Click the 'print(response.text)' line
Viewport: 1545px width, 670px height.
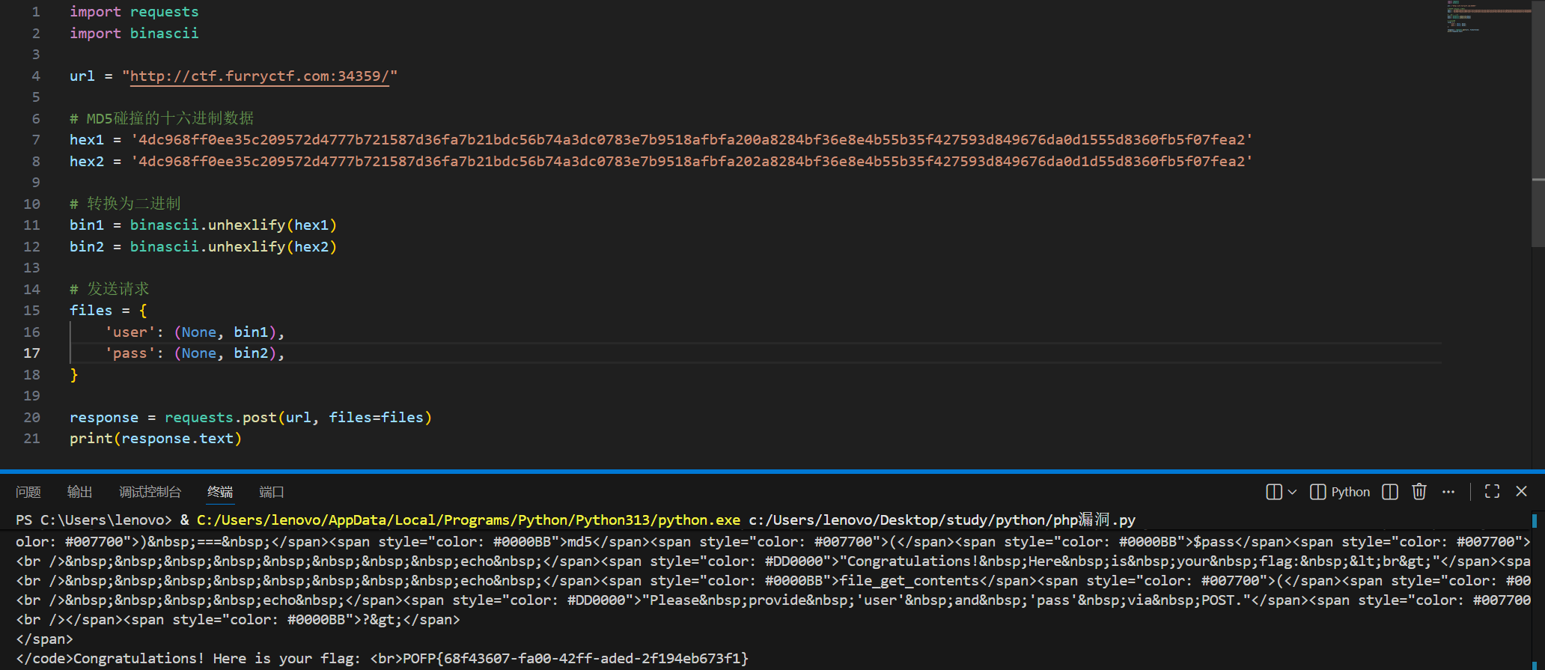(x=156, y=439)
